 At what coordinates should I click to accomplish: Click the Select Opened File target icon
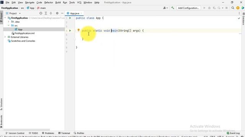coord(41,13)
